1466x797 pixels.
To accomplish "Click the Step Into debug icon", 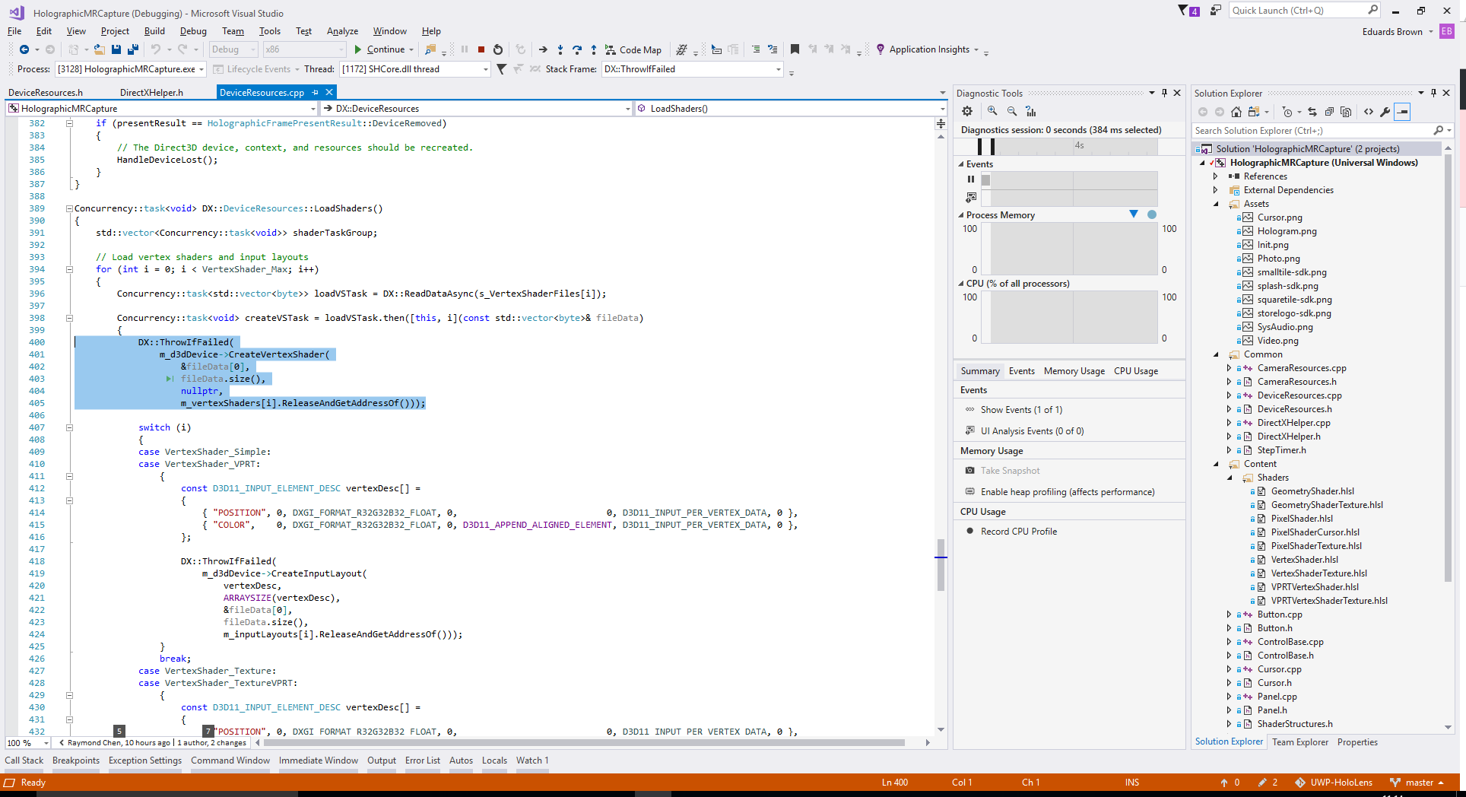I will 560,49.
